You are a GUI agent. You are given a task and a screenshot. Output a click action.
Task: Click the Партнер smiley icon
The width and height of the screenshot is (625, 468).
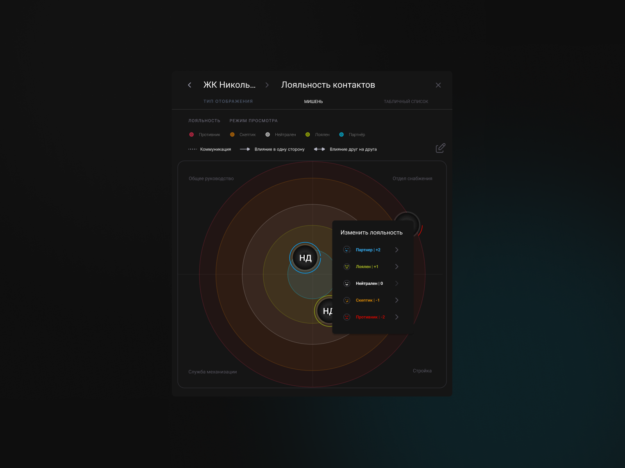(347, 250)
